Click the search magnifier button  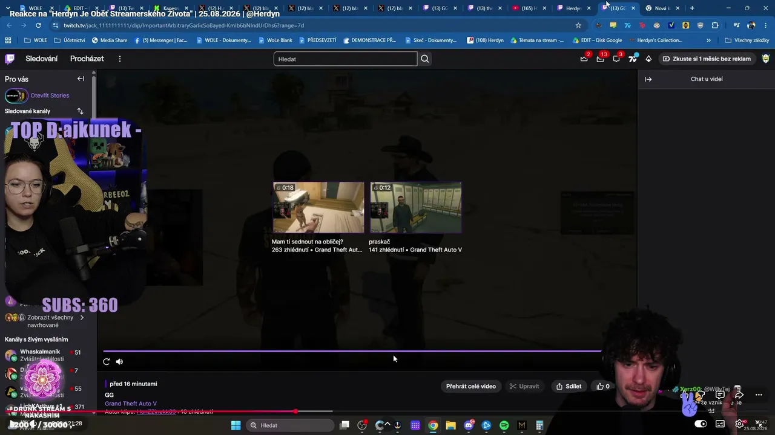[425, 59]
